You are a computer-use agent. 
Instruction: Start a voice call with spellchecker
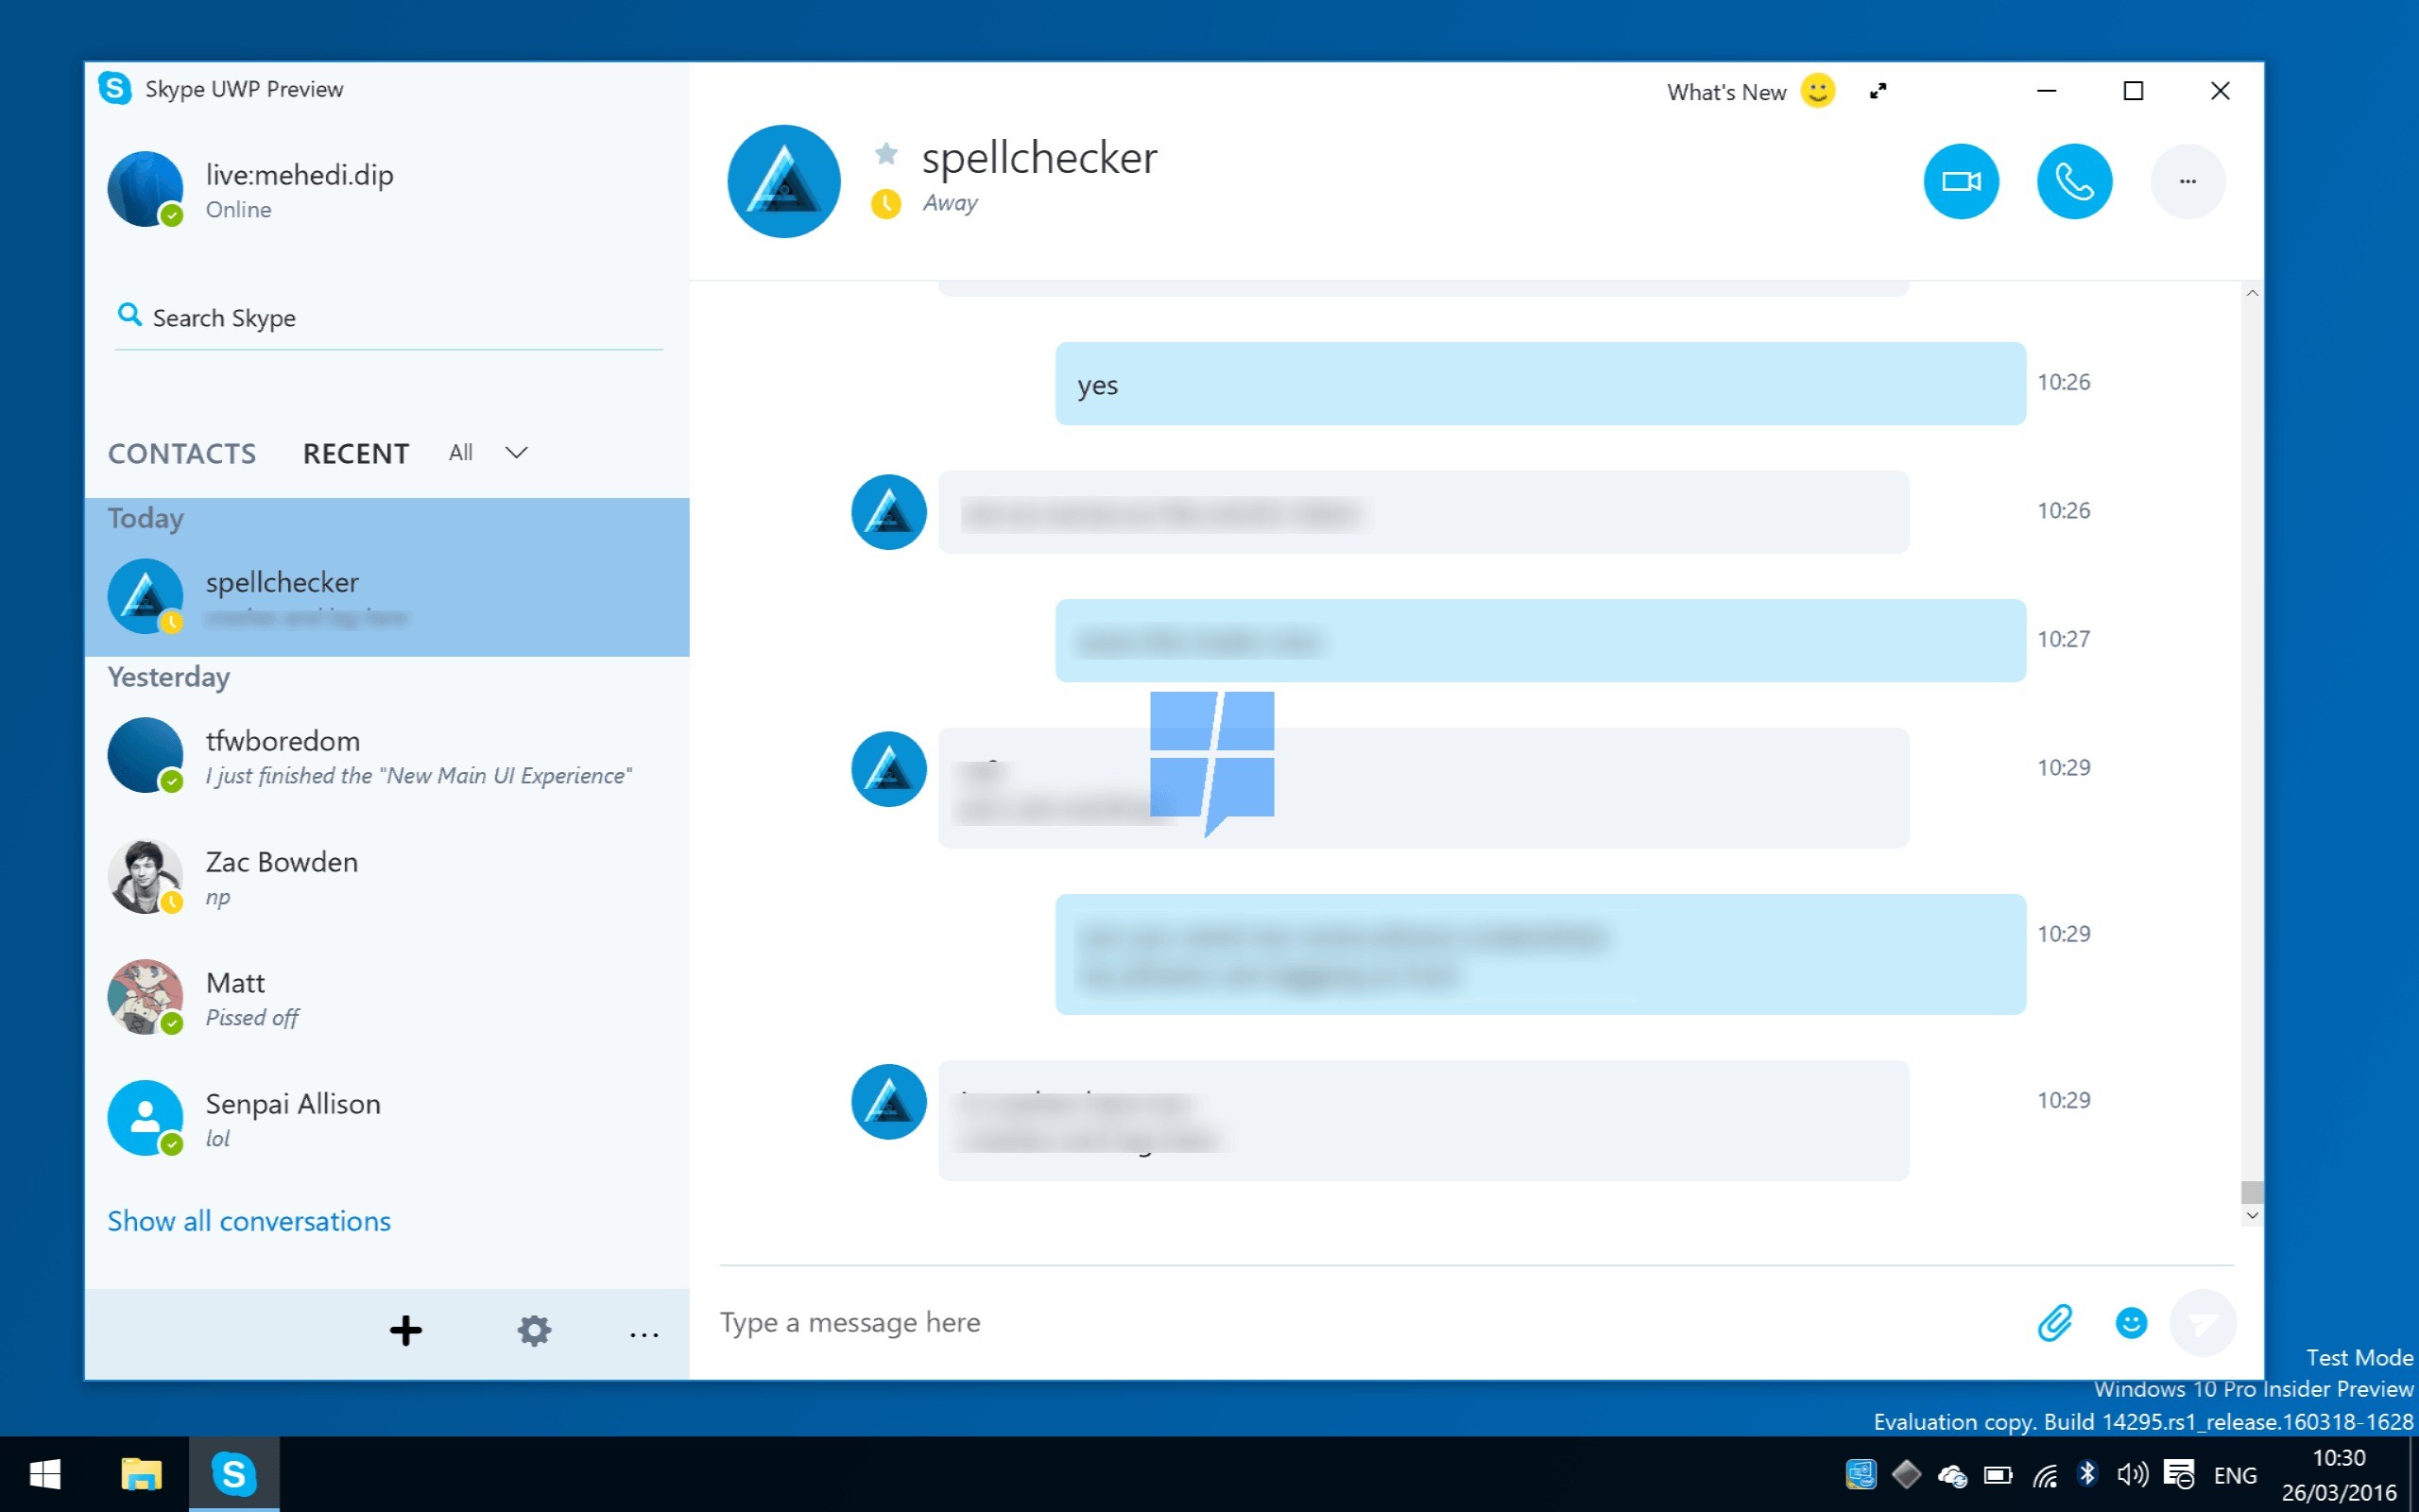[x=2074, y=181]
